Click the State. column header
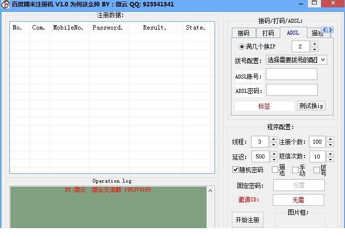The width and height of the screenshot is (345, 237). click(196, 28)
